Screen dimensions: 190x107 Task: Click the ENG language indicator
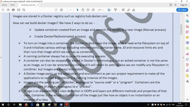[173, 105]
